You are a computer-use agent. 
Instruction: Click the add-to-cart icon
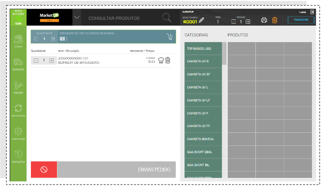coord(170,37)
